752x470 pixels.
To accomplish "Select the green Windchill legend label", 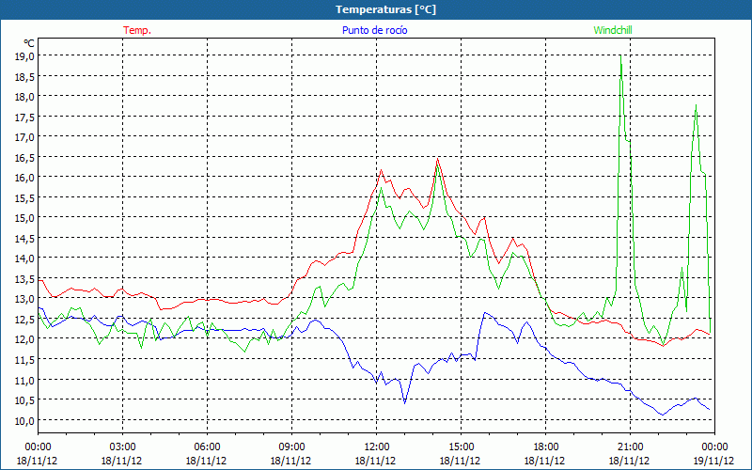I will 613,30.
